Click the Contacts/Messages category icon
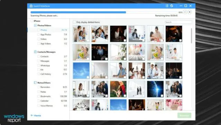 pyautogui.click(x=35, y=52)
